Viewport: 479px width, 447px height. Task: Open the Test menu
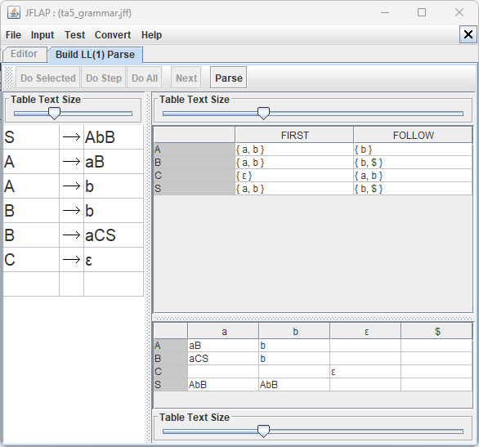[75, 35]
